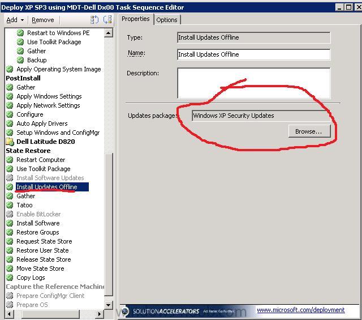This screenshot has width=362, height=320.
Task: Click the check icon beside Use Toolkit Package under State Restore
Action: [10, 169]
